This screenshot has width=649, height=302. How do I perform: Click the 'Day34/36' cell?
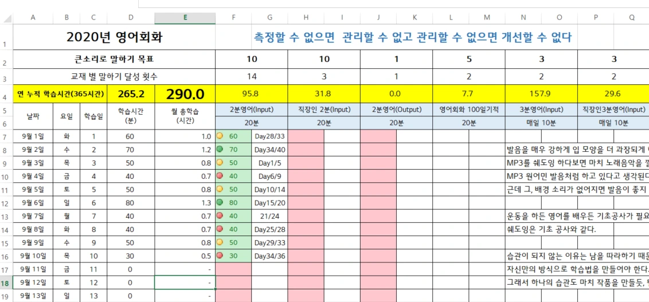click(x=269, y=256)
